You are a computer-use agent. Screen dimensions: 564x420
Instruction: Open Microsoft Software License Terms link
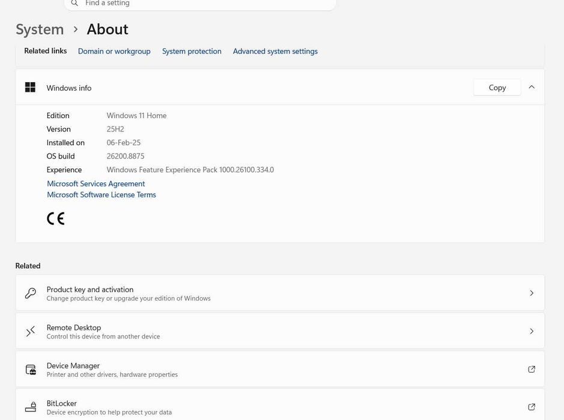coord(102,195)
